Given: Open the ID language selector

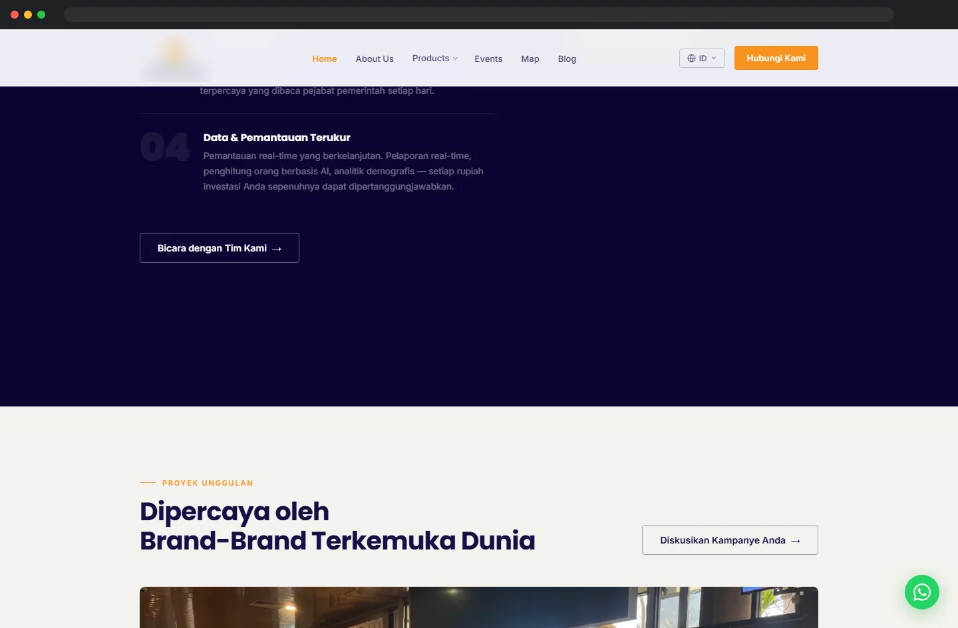Looking at the screenshot, I should pyautogui.click(x=702, y=58).
